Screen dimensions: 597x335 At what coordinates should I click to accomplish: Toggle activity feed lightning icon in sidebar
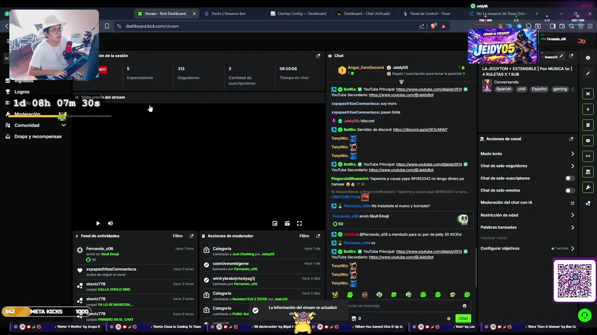(x=588, y=109)
